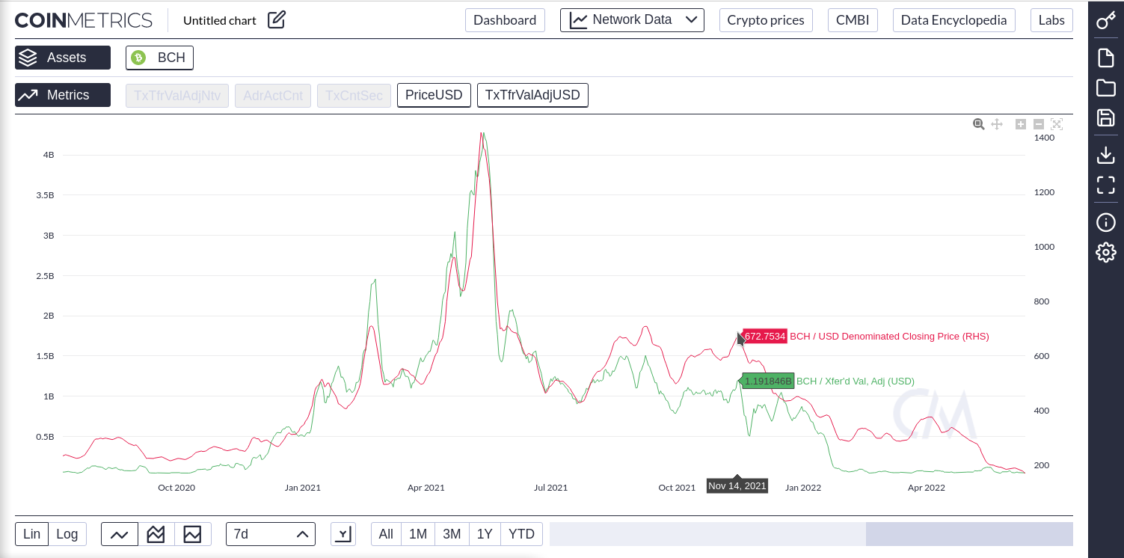
Task: Open the Data Encyclopedia
Action: point(954,20)
